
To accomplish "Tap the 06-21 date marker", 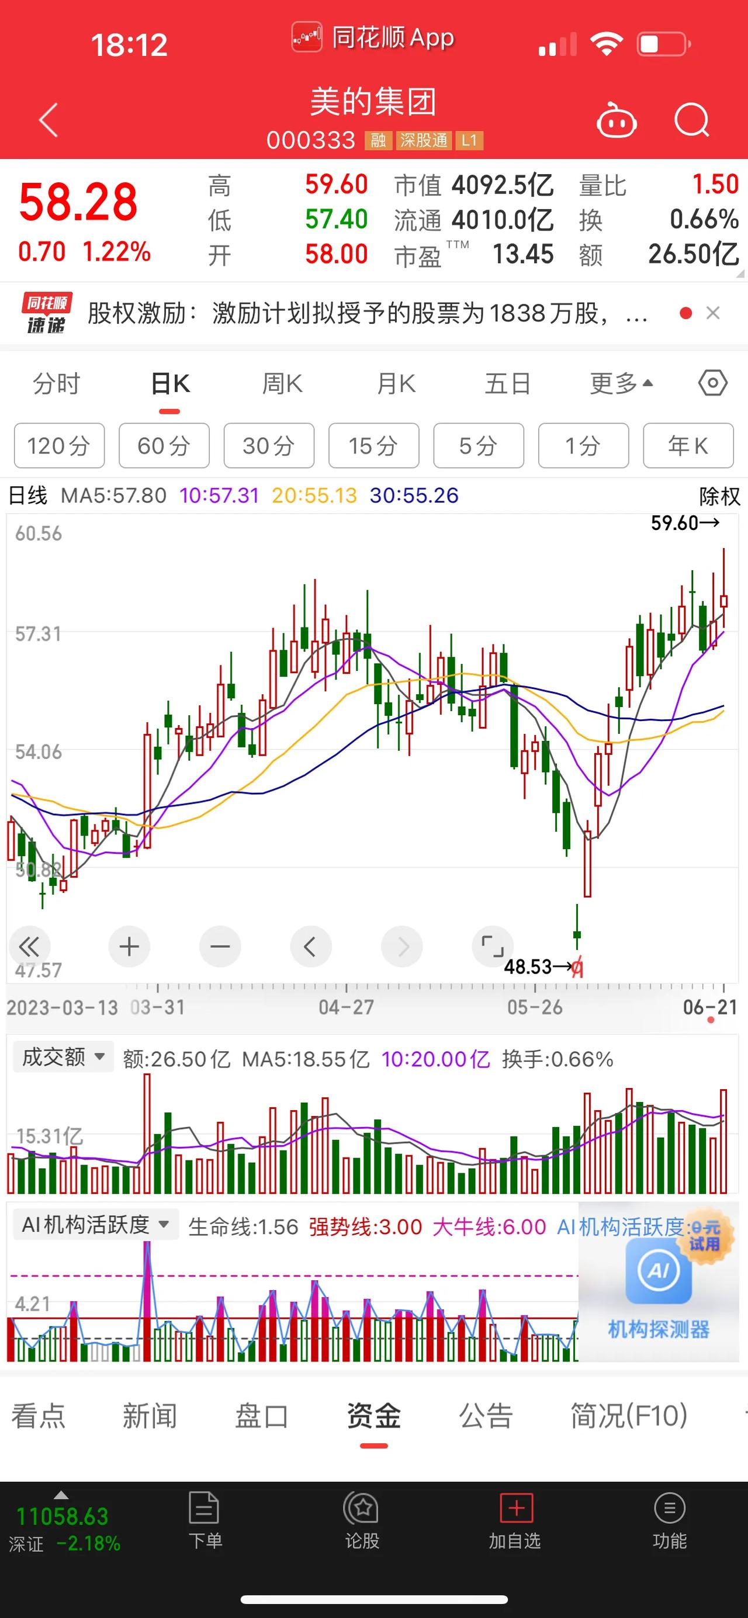I will pos(709,1007).
